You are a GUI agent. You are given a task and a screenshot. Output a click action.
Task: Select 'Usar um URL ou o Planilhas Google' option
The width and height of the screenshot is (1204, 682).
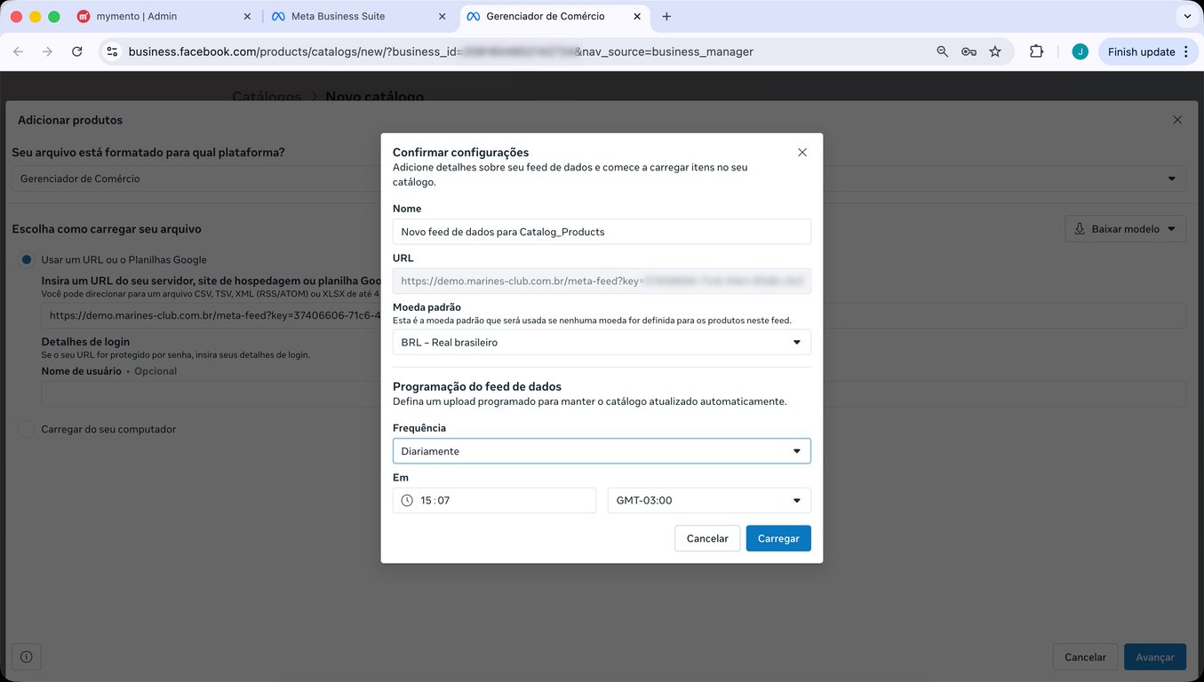point(27,260)
